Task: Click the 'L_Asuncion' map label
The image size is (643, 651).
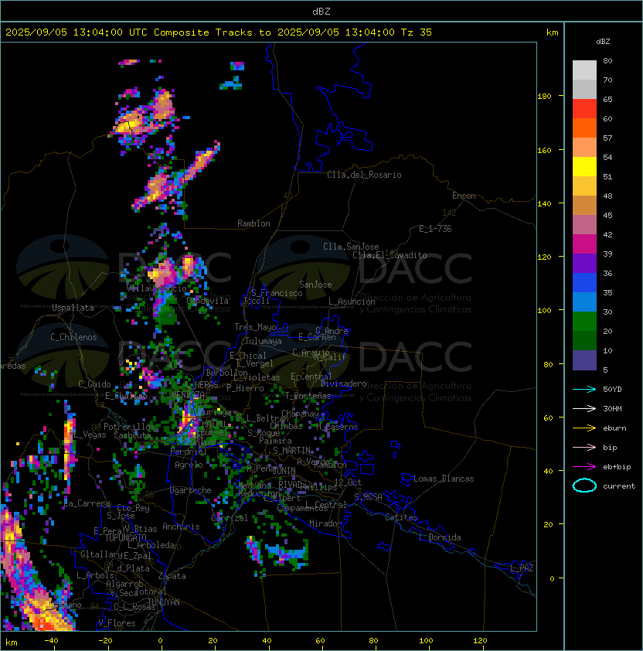Action: 352,302
